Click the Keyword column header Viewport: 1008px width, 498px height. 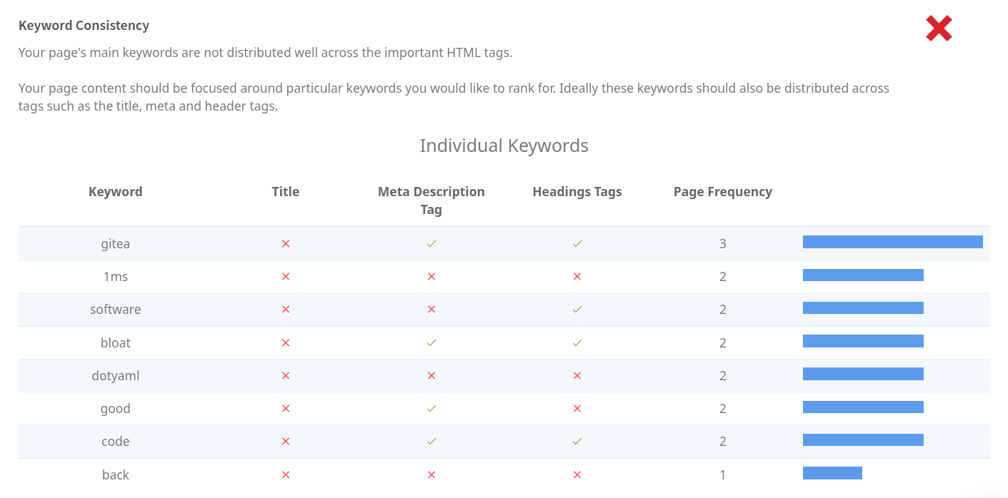coord(116,192)
